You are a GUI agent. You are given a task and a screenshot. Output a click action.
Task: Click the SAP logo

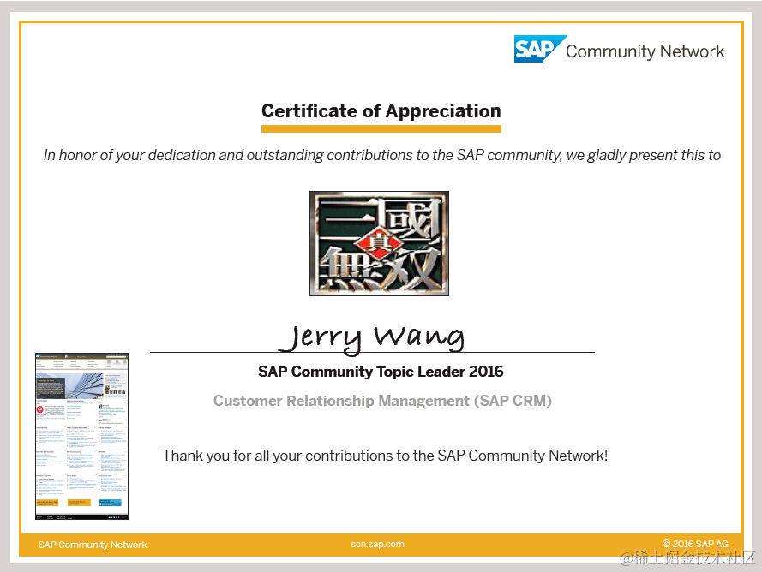click(x=540, y=49)
